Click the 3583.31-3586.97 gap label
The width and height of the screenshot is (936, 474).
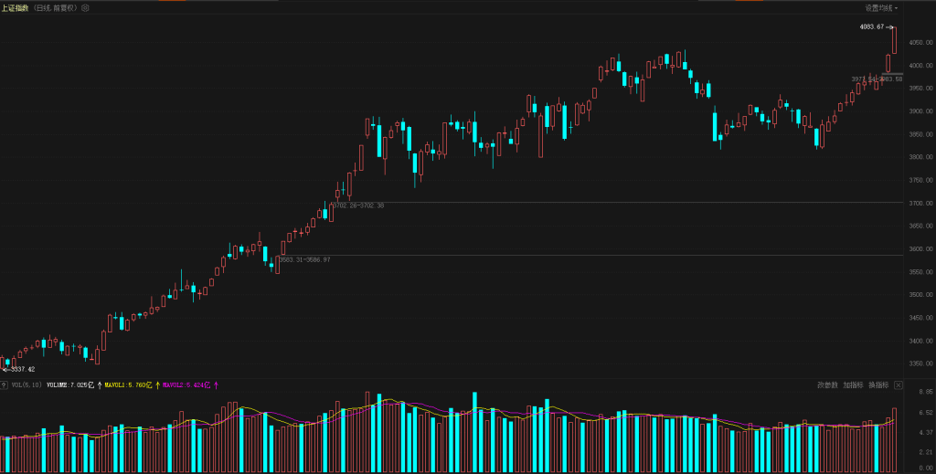[x=305, y=259]
